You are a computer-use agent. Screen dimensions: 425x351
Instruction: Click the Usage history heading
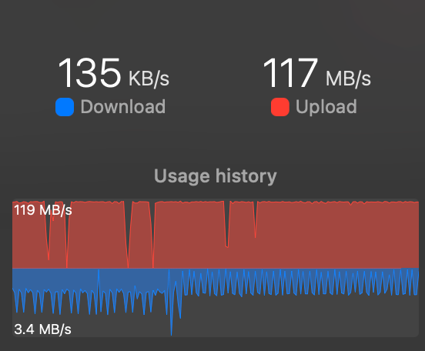216,176
